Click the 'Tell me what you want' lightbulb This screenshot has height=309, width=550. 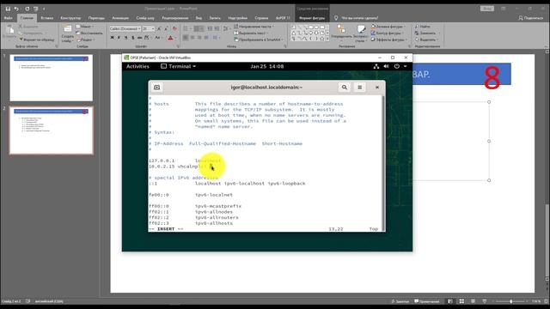click(x=336, y=17)
